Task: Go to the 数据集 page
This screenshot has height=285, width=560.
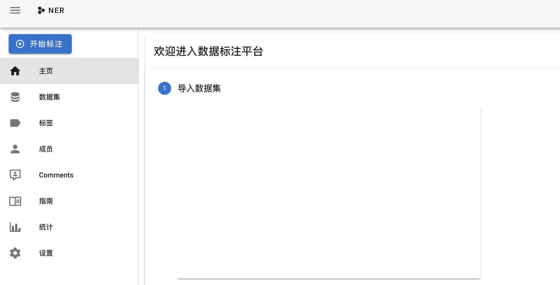Action: pos(69,97)
